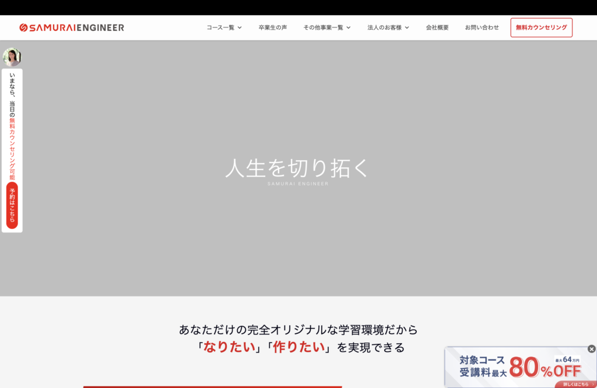Click the red 「作りたい」 highlighted text
This screenshot has width=597, height=388.
click(x=298, y=347)
